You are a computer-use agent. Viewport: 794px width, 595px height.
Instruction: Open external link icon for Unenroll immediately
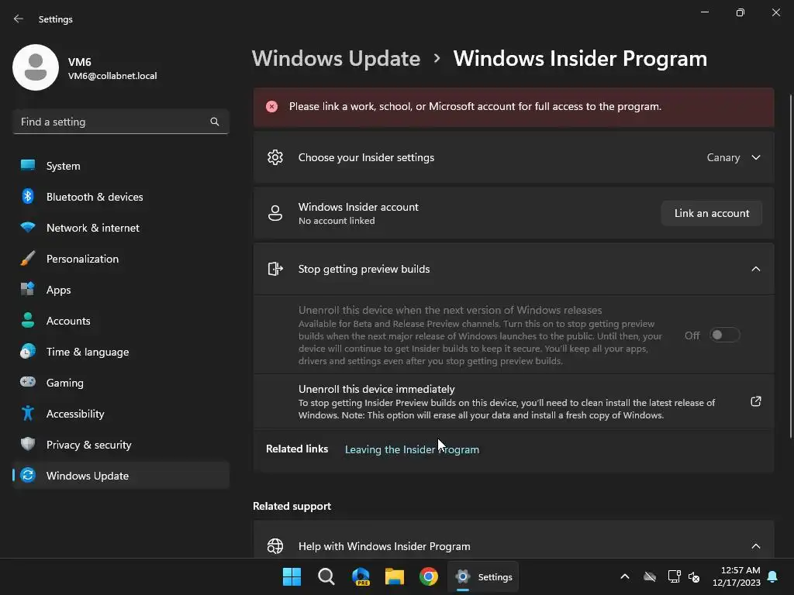click(x=755, y=402)
